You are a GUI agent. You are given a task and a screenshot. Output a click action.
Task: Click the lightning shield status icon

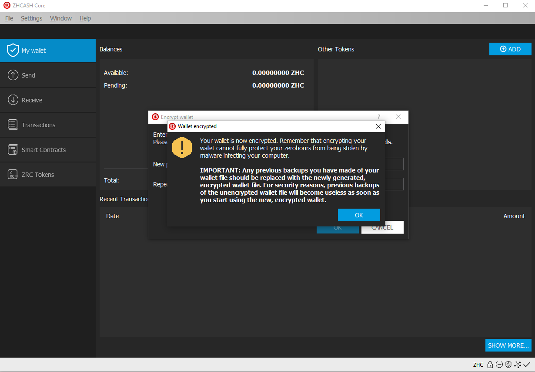(x=508, y=365)
